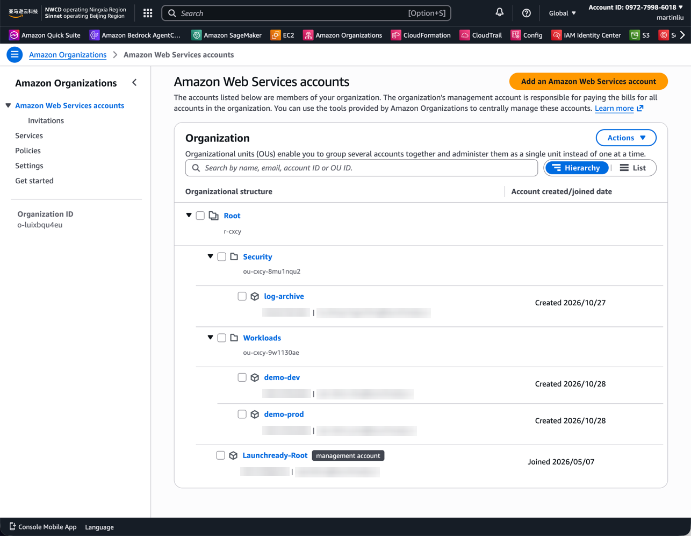Click the AWS logo in header
691x536 pixels.
23,13
